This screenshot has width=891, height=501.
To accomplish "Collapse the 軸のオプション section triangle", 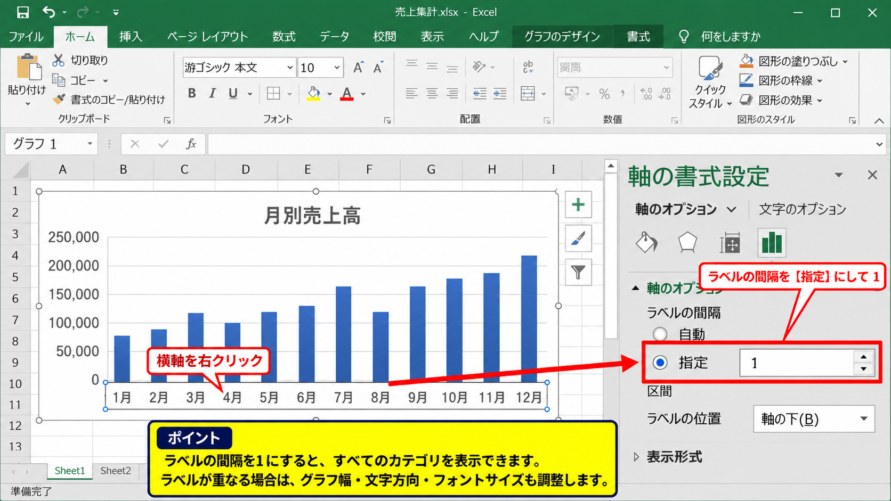I will [635, 288].
